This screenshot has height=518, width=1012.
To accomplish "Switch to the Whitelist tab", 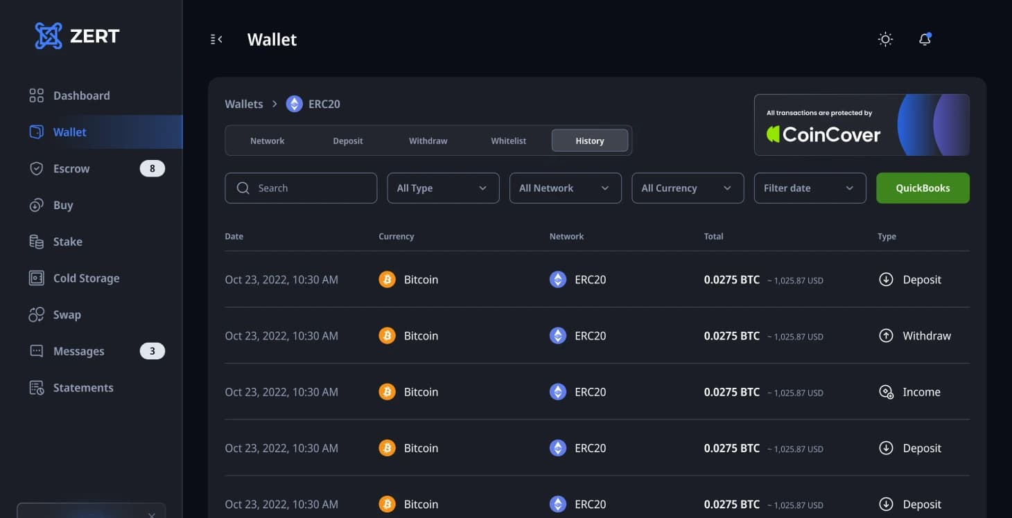I will point(508,140).
